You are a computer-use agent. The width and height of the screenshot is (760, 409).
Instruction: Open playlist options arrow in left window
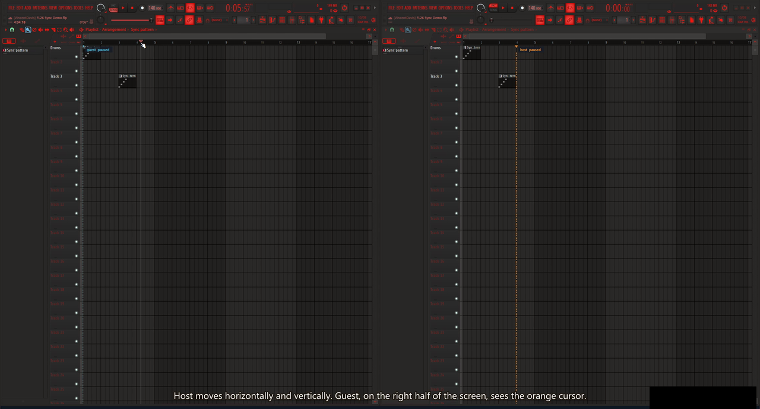(x=5, y=30)
